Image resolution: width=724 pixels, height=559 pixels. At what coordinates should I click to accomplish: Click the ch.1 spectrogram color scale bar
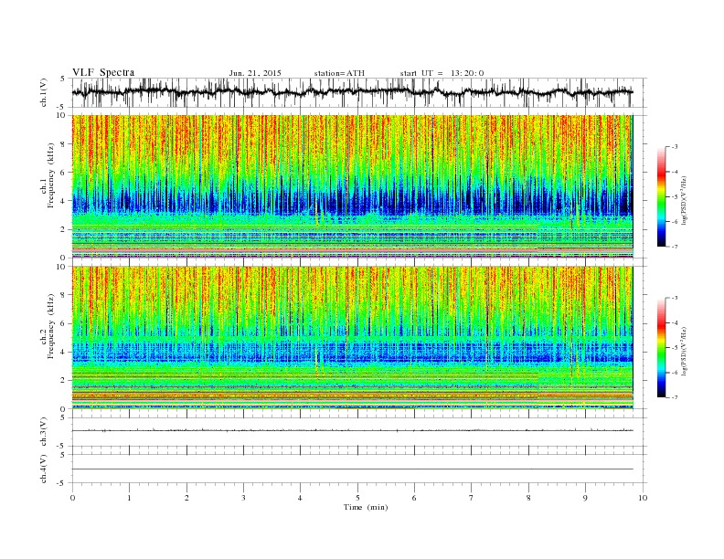(661, 196)
